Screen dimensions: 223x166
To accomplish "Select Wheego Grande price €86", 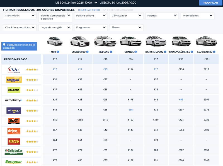I will pos(130,110).
